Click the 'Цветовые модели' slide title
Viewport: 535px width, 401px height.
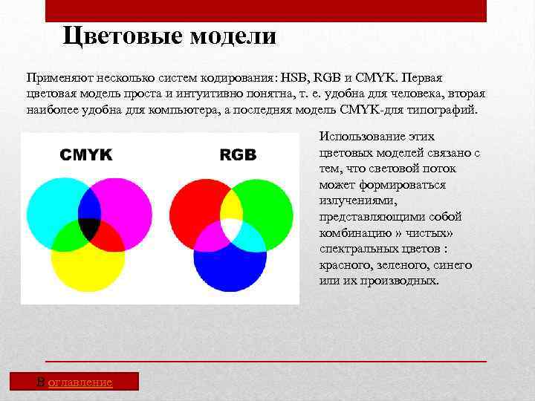(169, 36)
